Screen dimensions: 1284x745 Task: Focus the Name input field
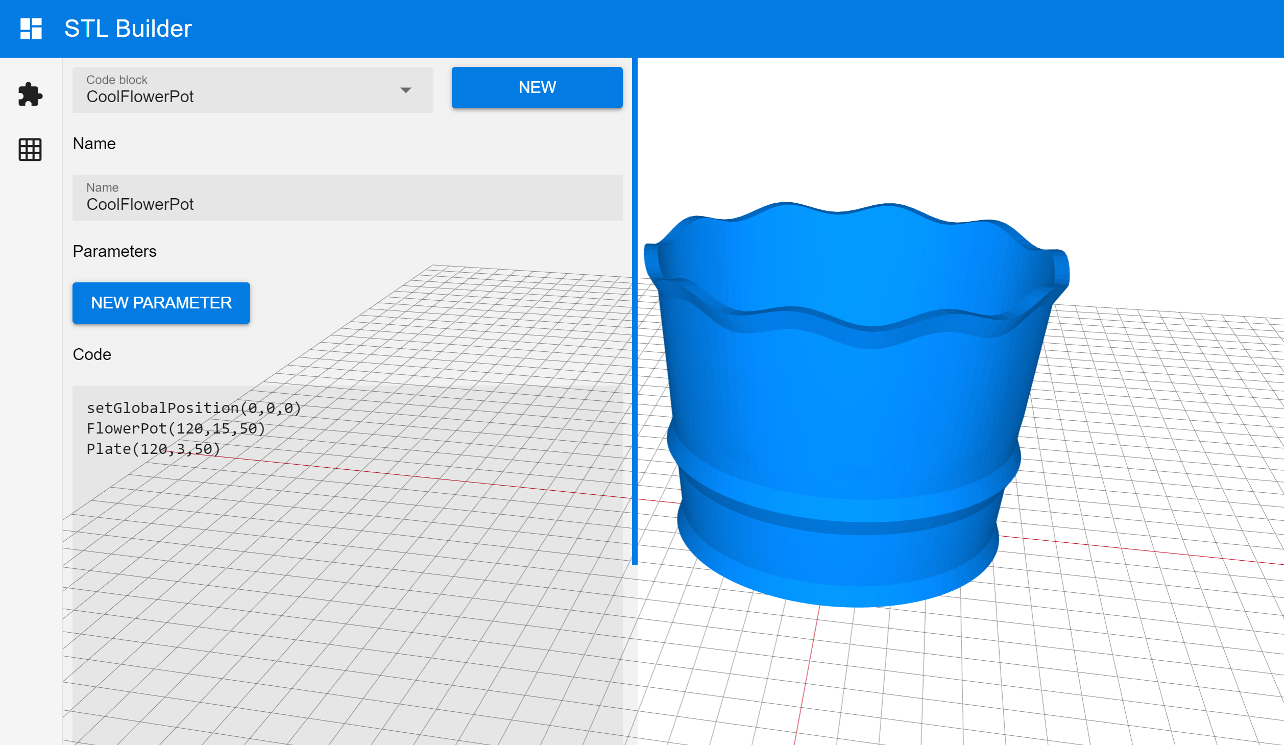tap(348, 198)
